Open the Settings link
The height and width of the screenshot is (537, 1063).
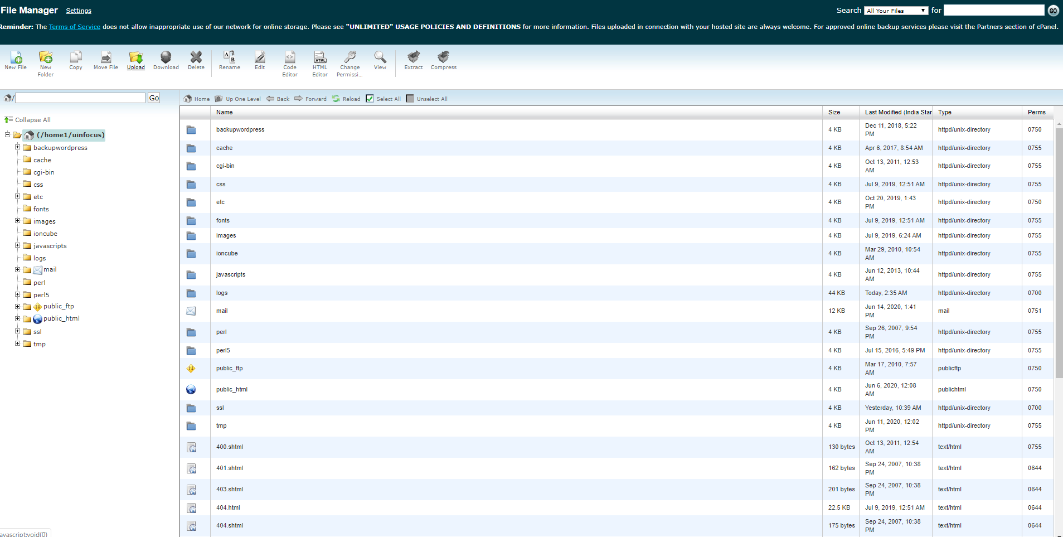79,11
